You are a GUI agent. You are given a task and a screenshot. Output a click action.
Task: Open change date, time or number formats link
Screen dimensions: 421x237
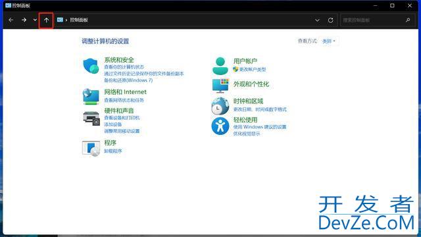[260, 109]
